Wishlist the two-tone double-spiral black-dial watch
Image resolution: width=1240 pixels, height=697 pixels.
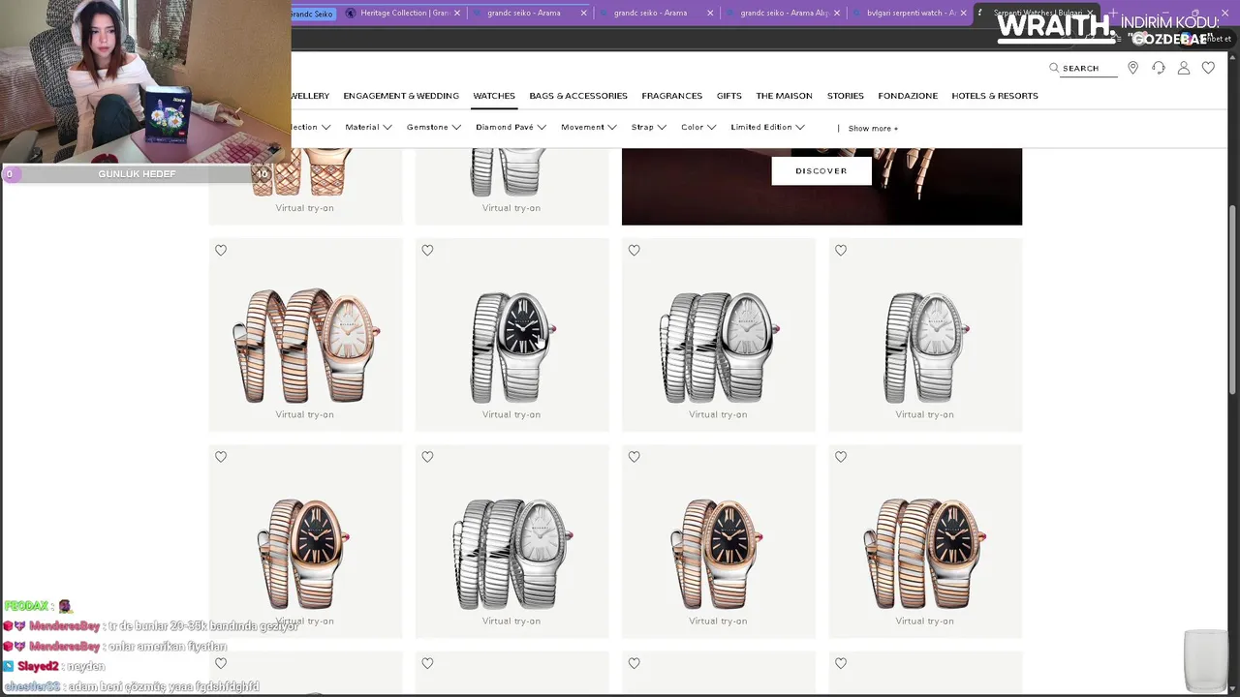coord(841,457)
